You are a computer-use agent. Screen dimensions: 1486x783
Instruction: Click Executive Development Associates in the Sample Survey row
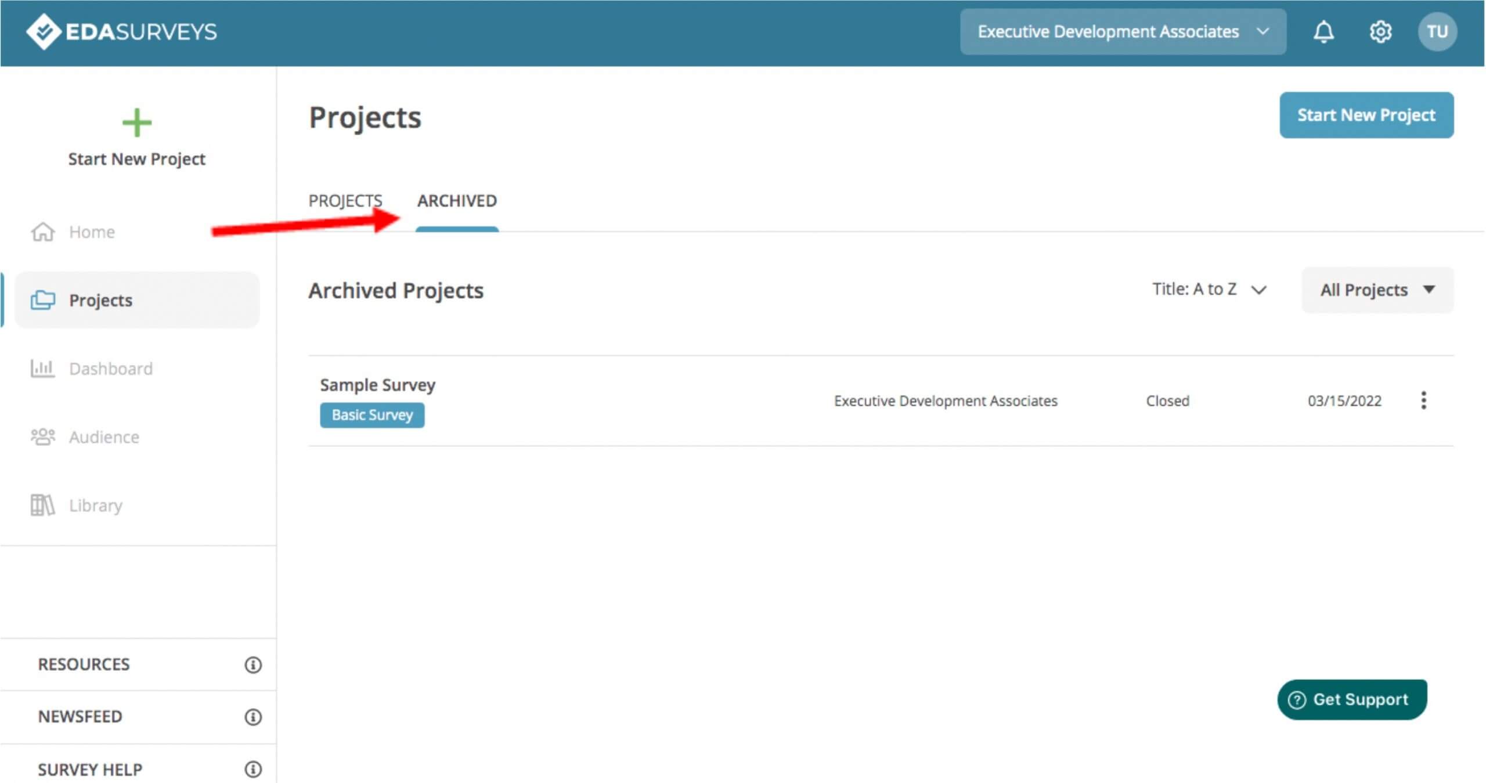[x=946, y=400]
